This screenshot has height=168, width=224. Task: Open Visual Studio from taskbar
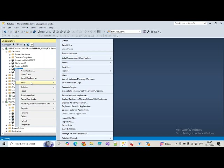[x=107, y=144]
